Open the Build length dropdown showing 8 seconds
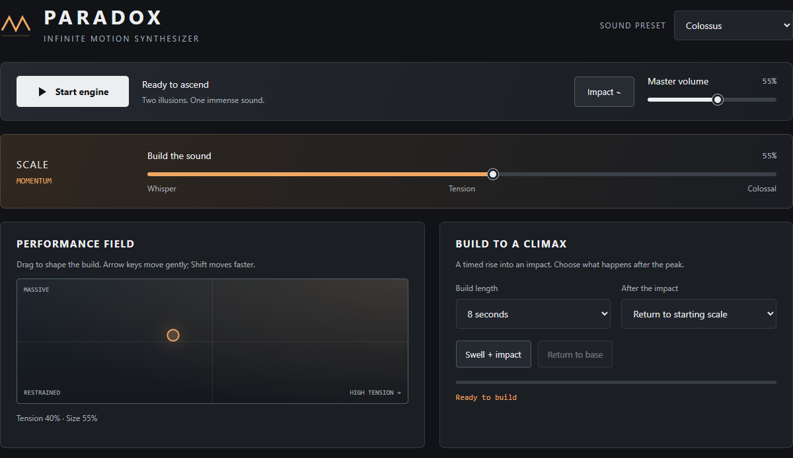793x458 pixels. [x=533, y=314]
